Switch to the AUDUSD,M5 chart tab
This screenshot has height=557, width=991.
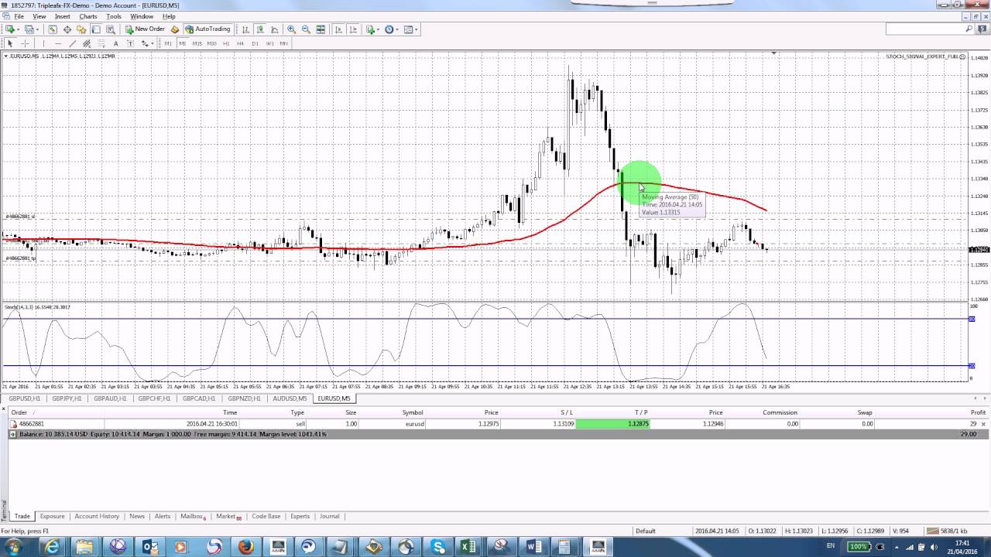tap(290, 398)
